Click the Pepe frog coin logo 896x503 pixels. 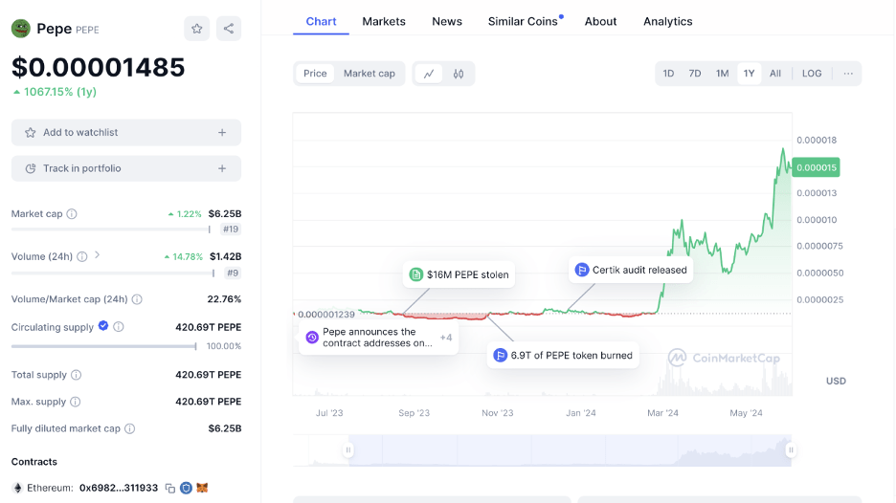[20, 29]
